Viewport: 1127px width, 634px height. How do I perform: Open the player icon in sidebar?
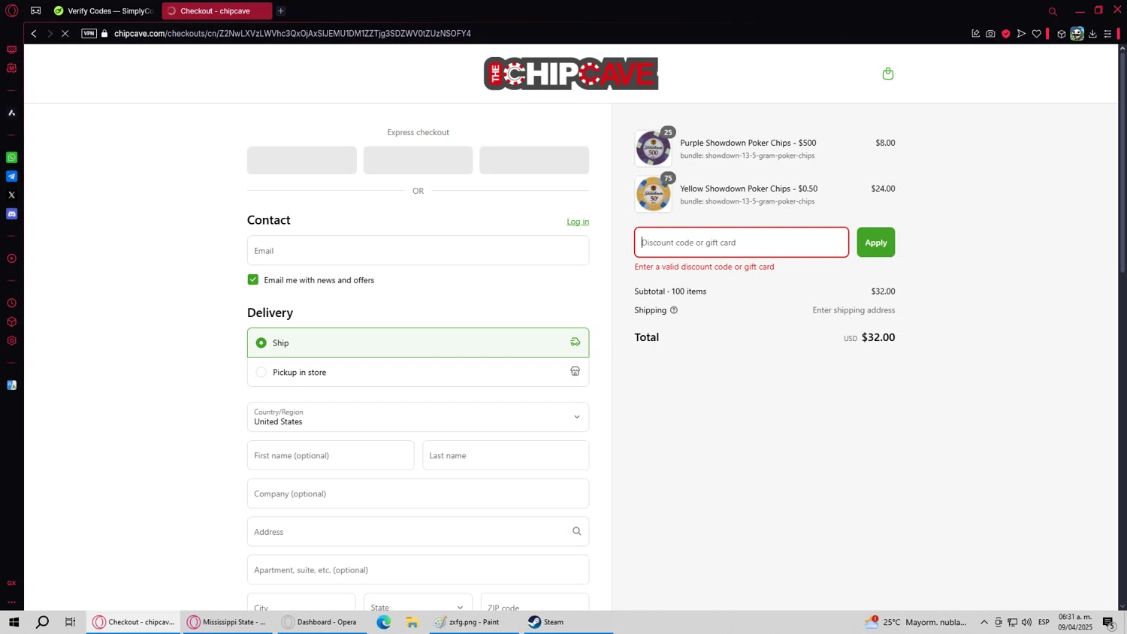[11, 258]
